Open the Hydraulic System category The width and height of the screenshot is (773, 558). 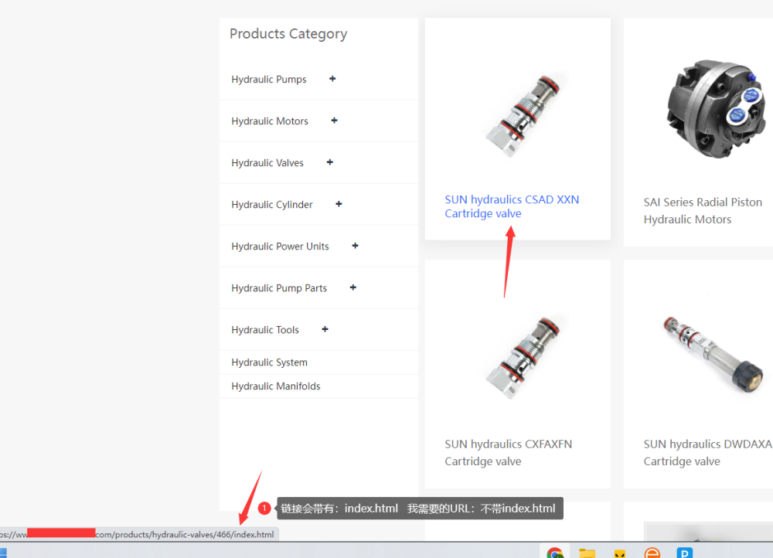(x=269, y=362)
